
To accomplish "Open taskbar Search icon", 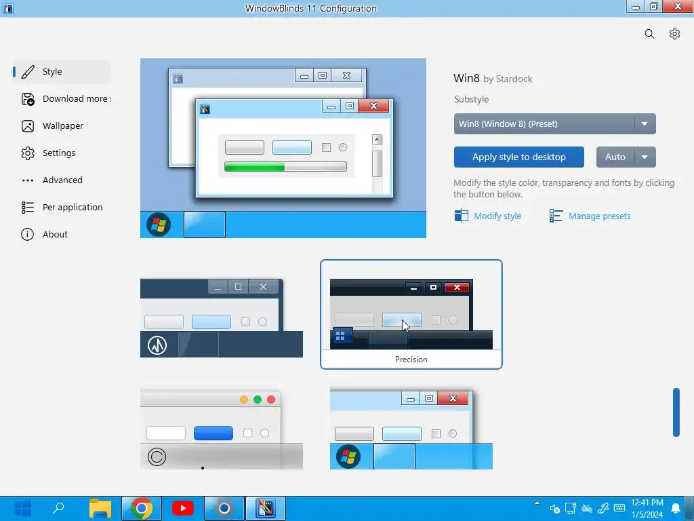I will pyautogui.click(x=58, y=508).
